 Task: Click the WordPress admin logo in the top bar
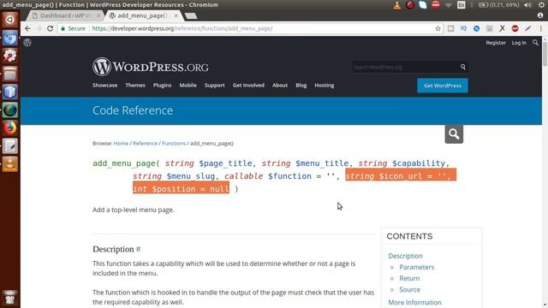27,43
